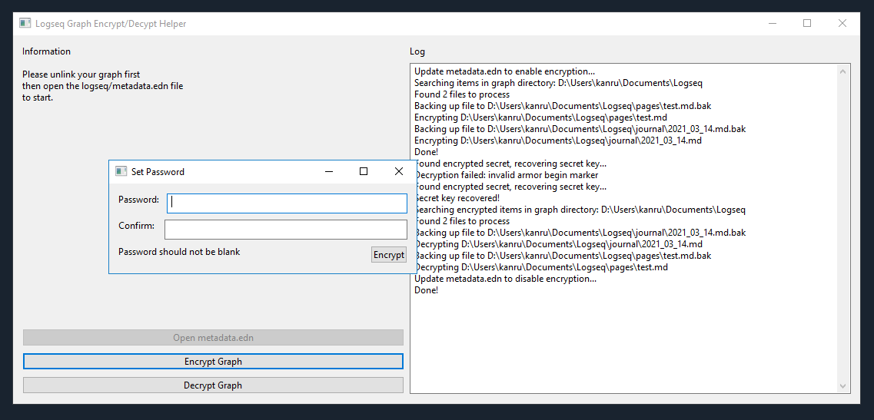This screenshot has width=874, height=420.
Task: Click 'Encrypting ...pages\test.md' log line
Action: [x=540, y=117]
